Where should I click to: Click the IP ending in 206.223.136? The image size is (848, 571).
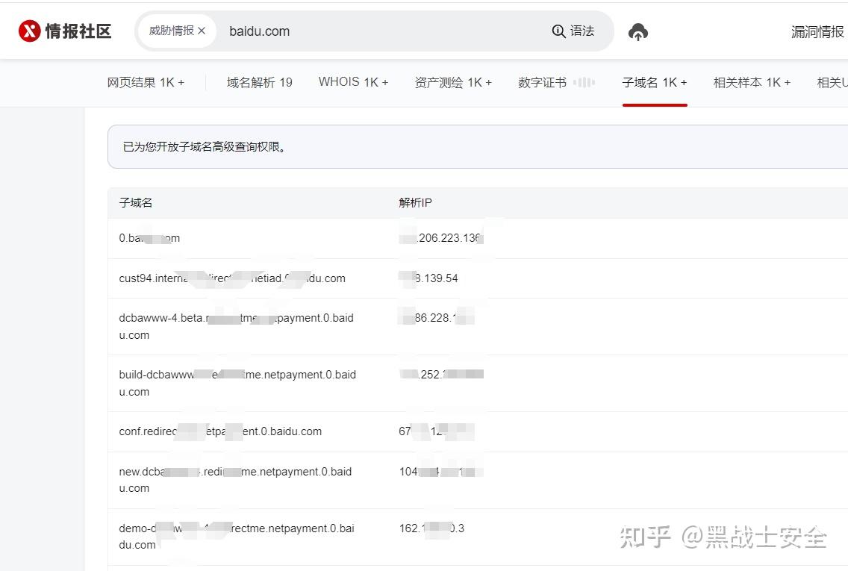pyautogui.click(x=441, y=238)
